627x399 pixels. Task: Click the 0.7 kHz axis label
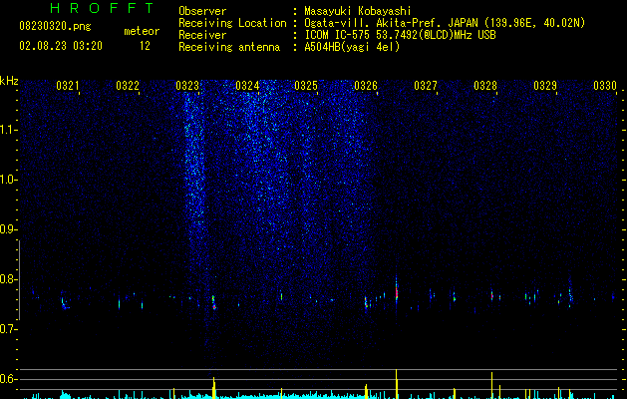click(7, 329)
